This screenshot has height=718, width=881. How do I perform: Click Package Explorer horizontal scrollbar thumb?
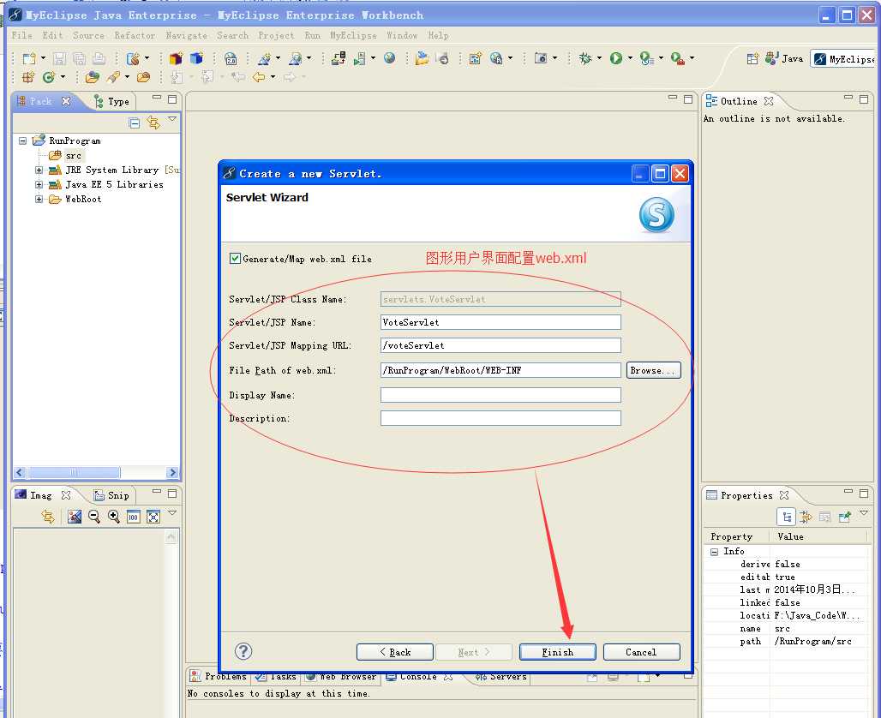point(74,472)
